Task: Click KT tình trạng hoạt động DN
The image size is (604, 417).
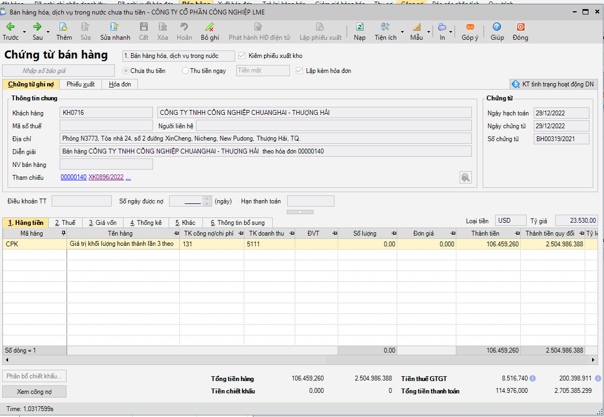Action: 554,84
